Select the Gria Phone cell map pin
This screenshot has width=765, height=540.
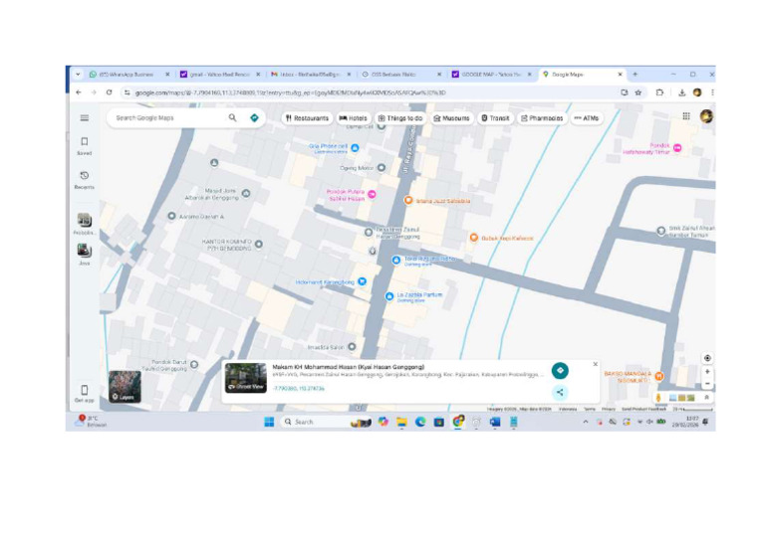coord(356,147)
